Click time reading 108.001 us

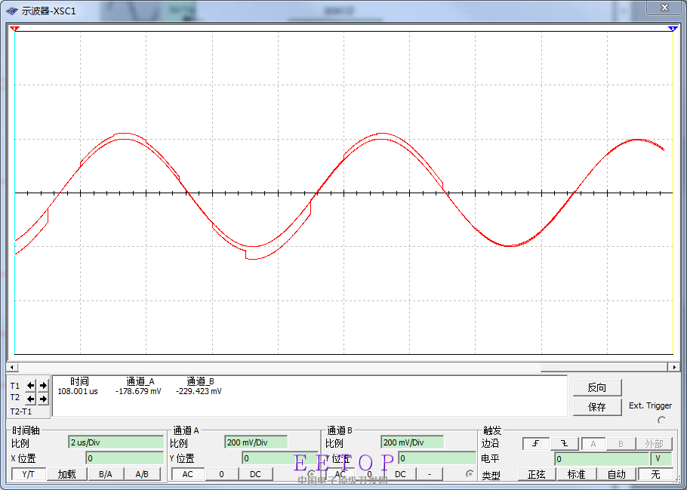pos(78,391)
